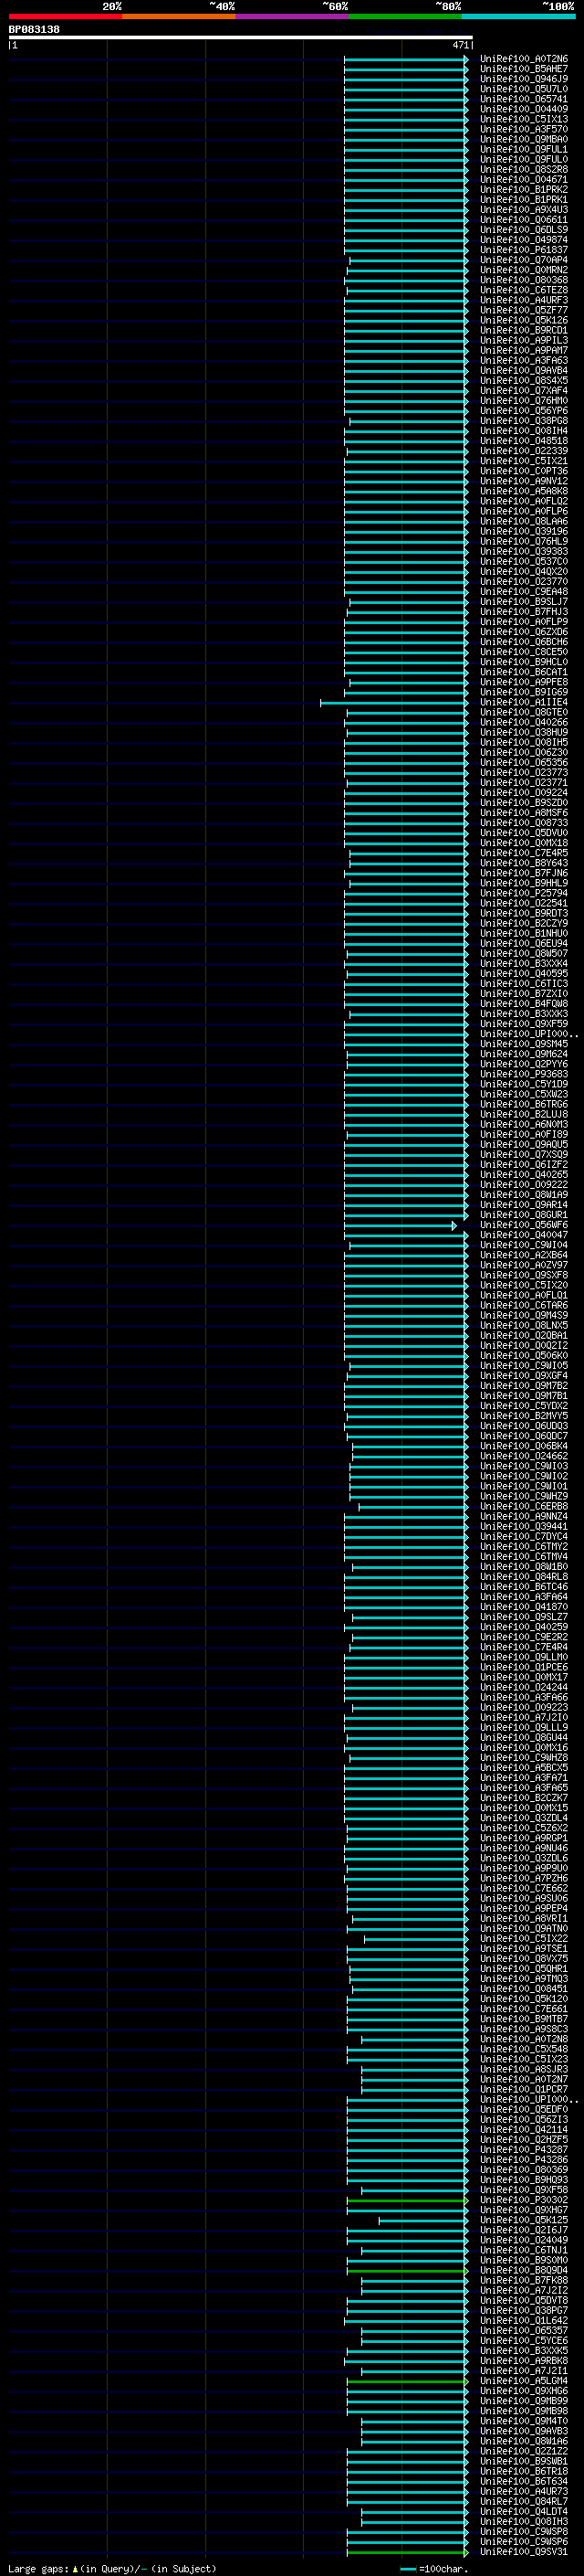The height and width of the screenshot is (2576, 584).
Task: Click the =100char. scale legend
Action: [x=434, y=2569]
